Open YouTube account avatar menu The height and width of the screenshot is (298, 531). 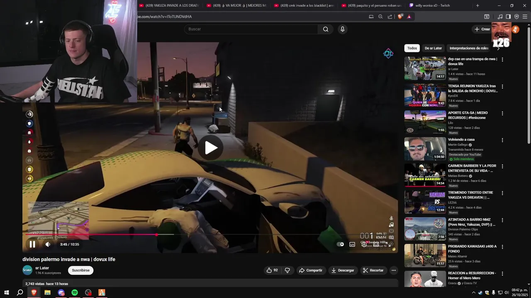pyautogui.click(x=515, y=29)
